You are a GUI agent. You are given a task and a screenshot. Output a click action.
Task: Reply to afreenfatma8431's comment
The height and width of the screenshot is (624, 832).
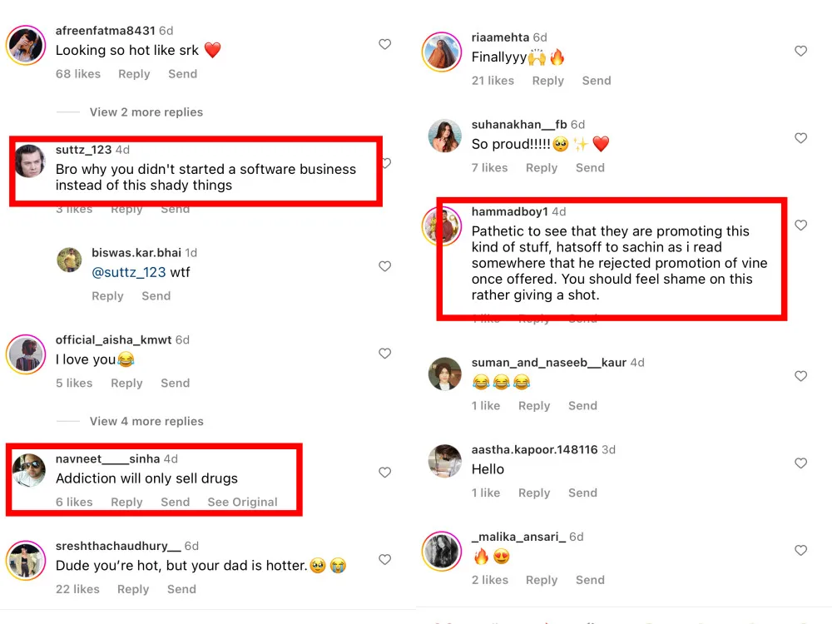click(x=134, y=74)
